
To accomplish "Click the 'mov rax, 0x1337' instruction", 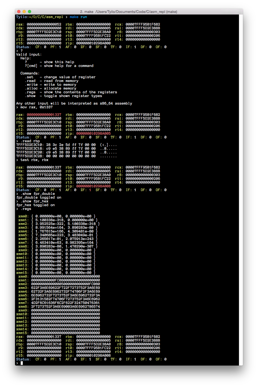I will click(37, 107).
